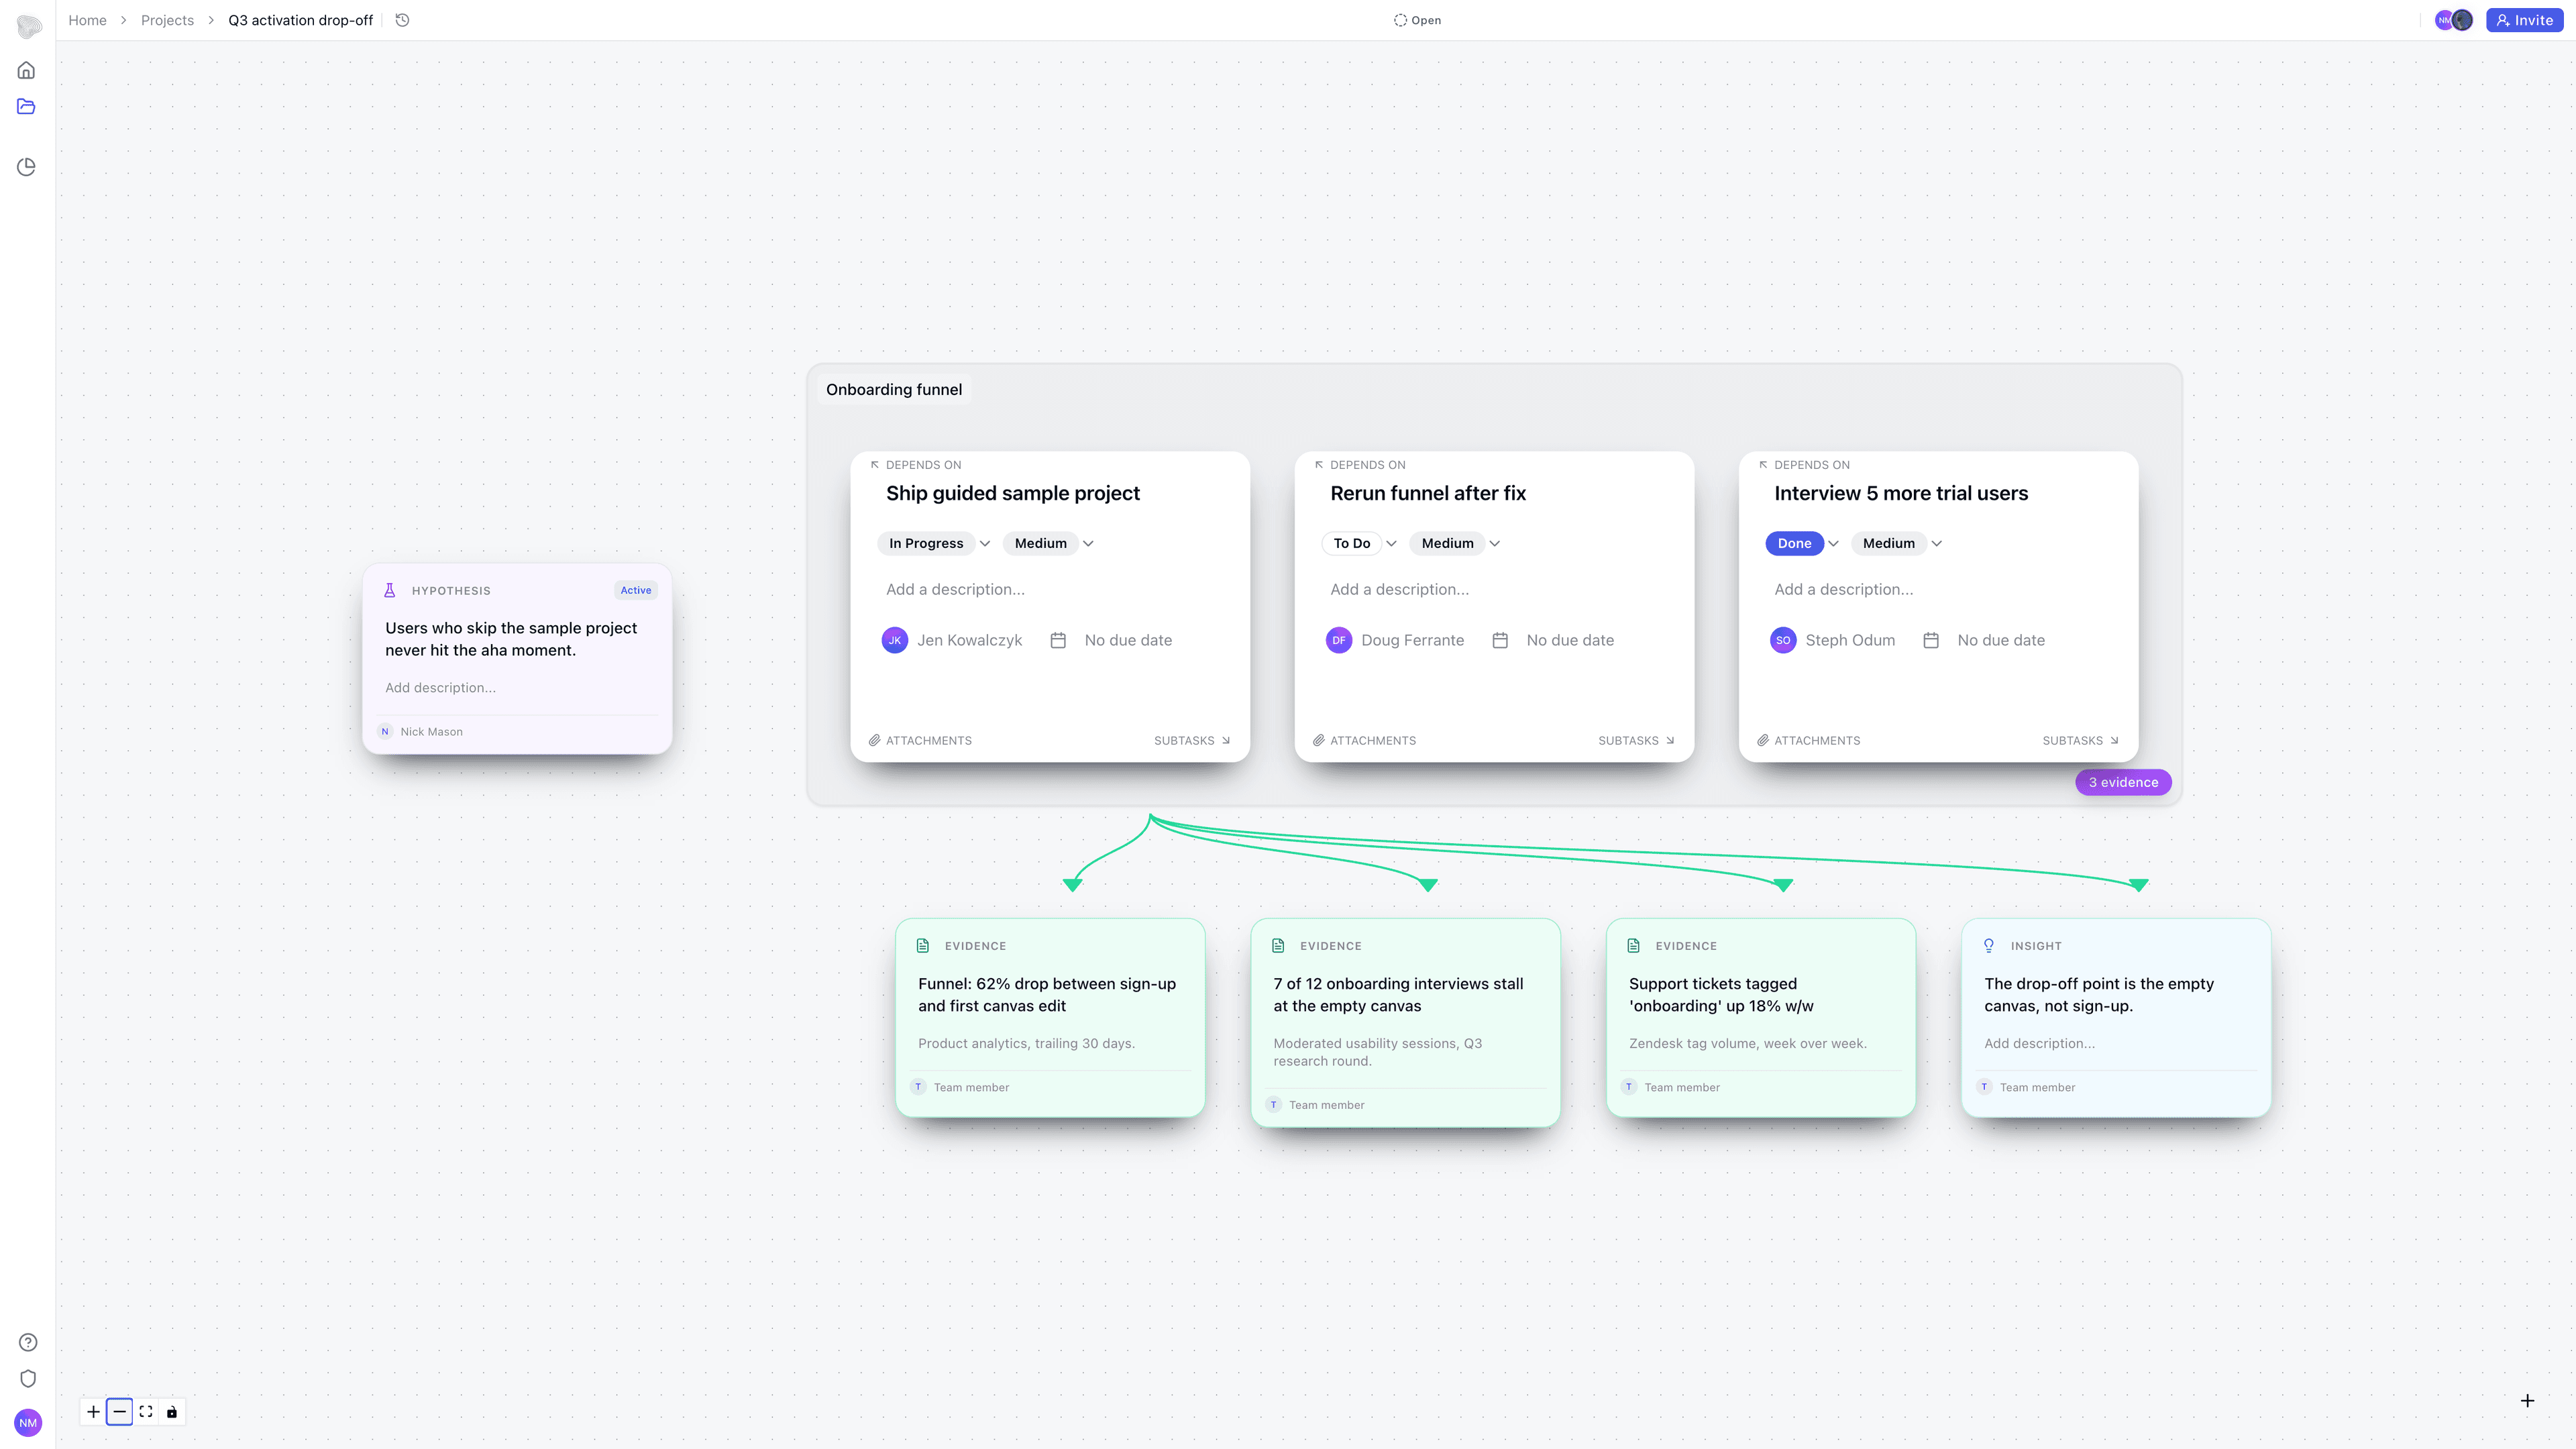Image resolution: width=2576 pixels, height=1449 pixels.
Task: Open the analytics pie chart sidebar icon
Action: (x=27, y=167)
